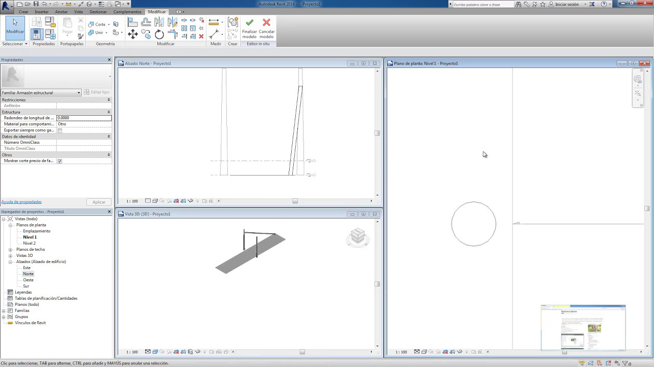
Task: Click the red Delete icon in Modificar panel
Action: click(201, 36)
